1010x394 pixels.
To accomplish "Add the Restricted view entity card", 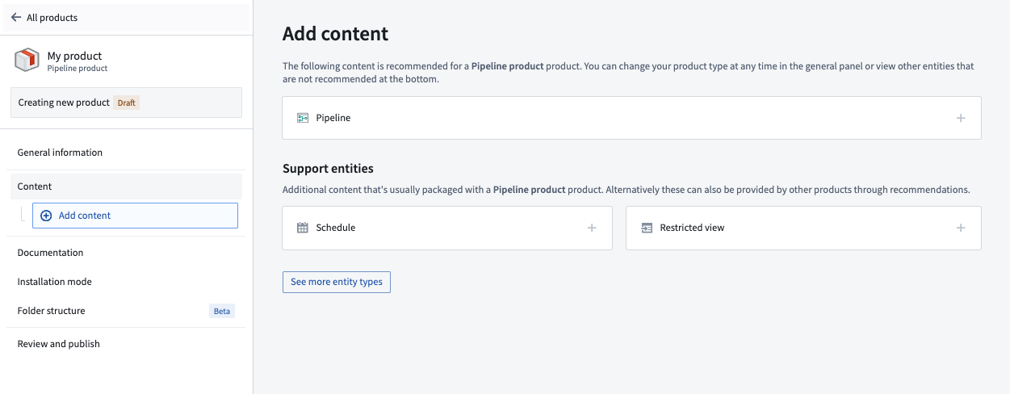I will tap(803, 228).
